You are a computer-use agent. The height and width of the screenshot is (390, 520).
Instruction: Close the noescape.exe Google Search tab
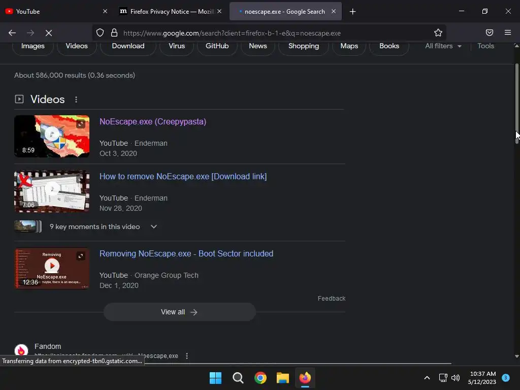pyautogui.click(x=334, y=11)
